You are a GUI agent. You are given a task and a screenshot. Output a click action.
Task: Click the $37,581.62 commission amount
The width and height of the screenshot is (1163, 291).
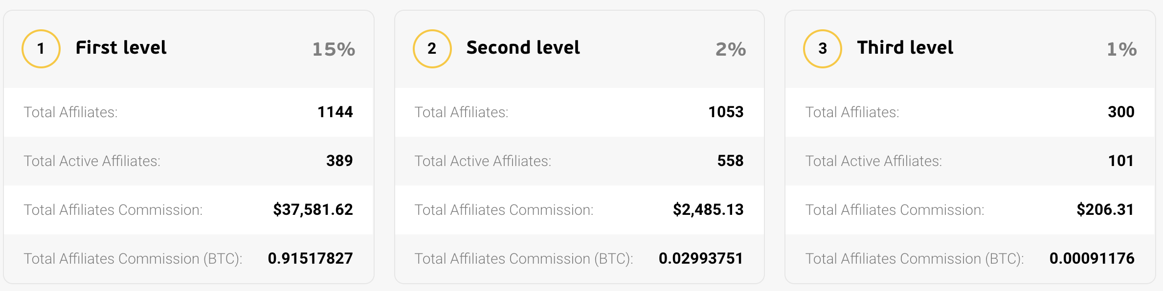point(313,210)
